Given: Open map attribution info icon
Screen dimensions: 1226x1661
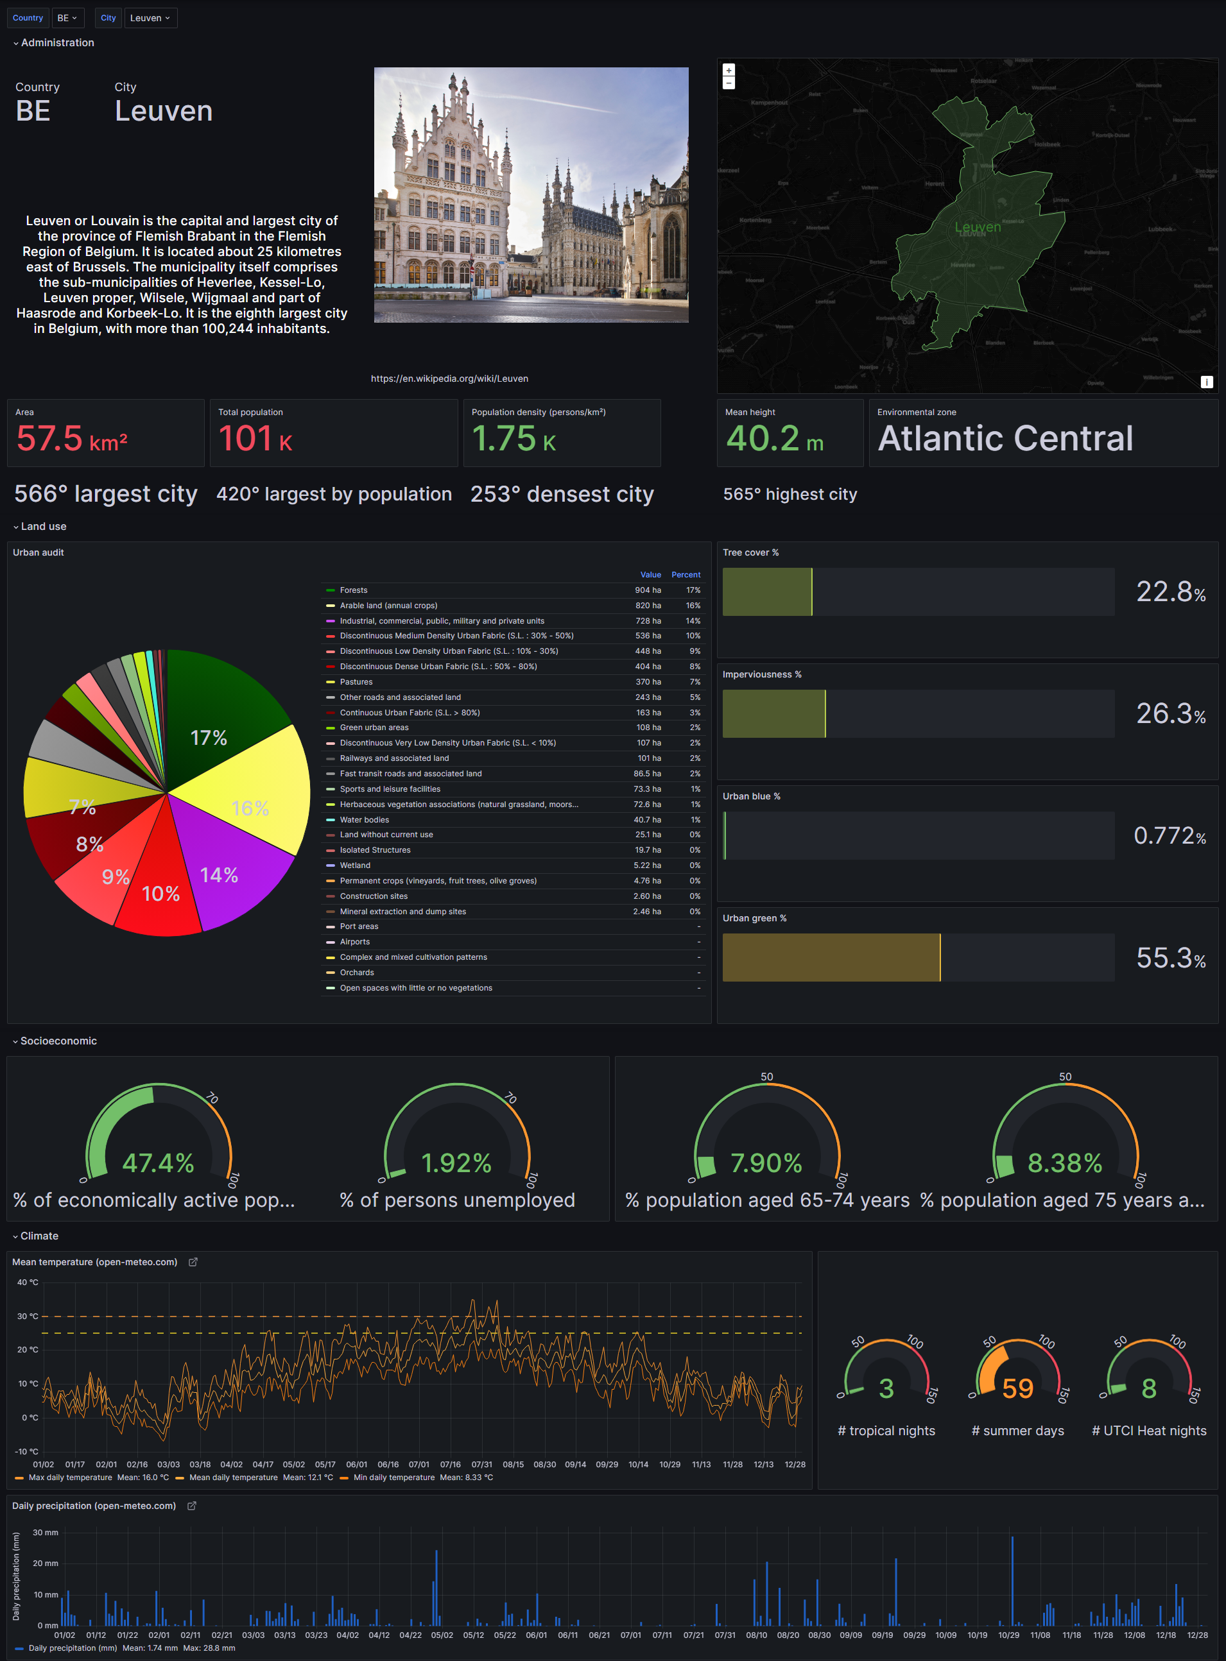Looking at the screenshot, I should click(1207, 381).
